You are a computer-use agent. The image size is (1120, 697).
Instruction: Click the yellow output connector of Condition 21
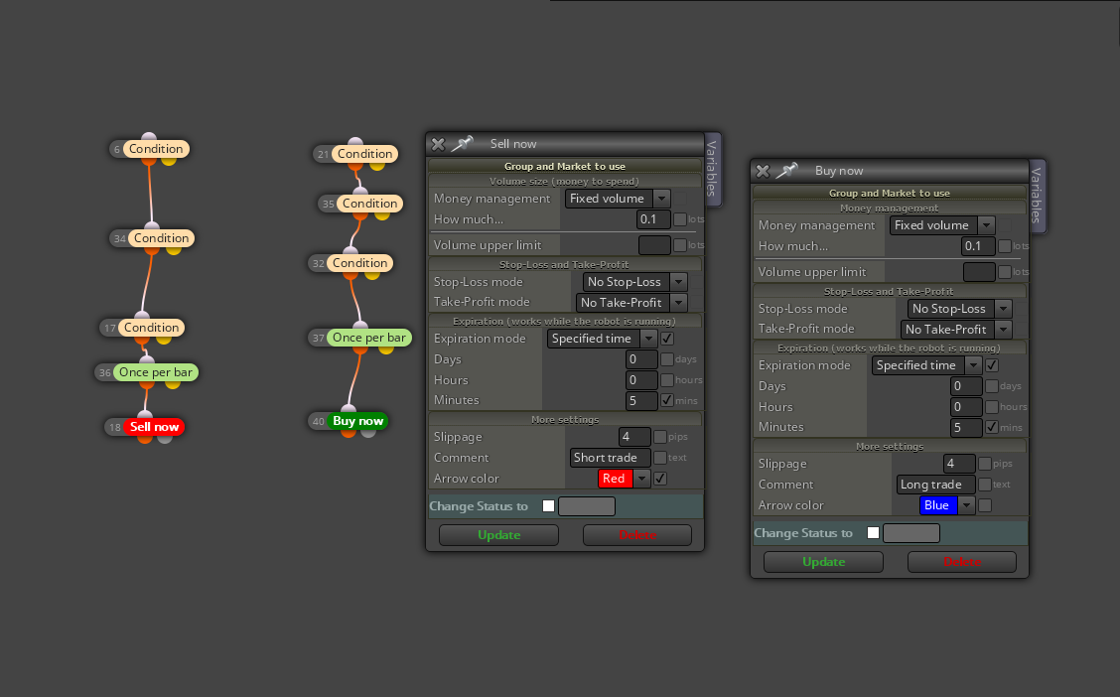377,166
